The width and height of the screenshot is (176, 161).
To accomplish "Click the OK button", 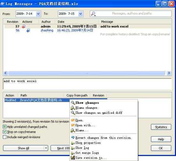I will 161,148.
